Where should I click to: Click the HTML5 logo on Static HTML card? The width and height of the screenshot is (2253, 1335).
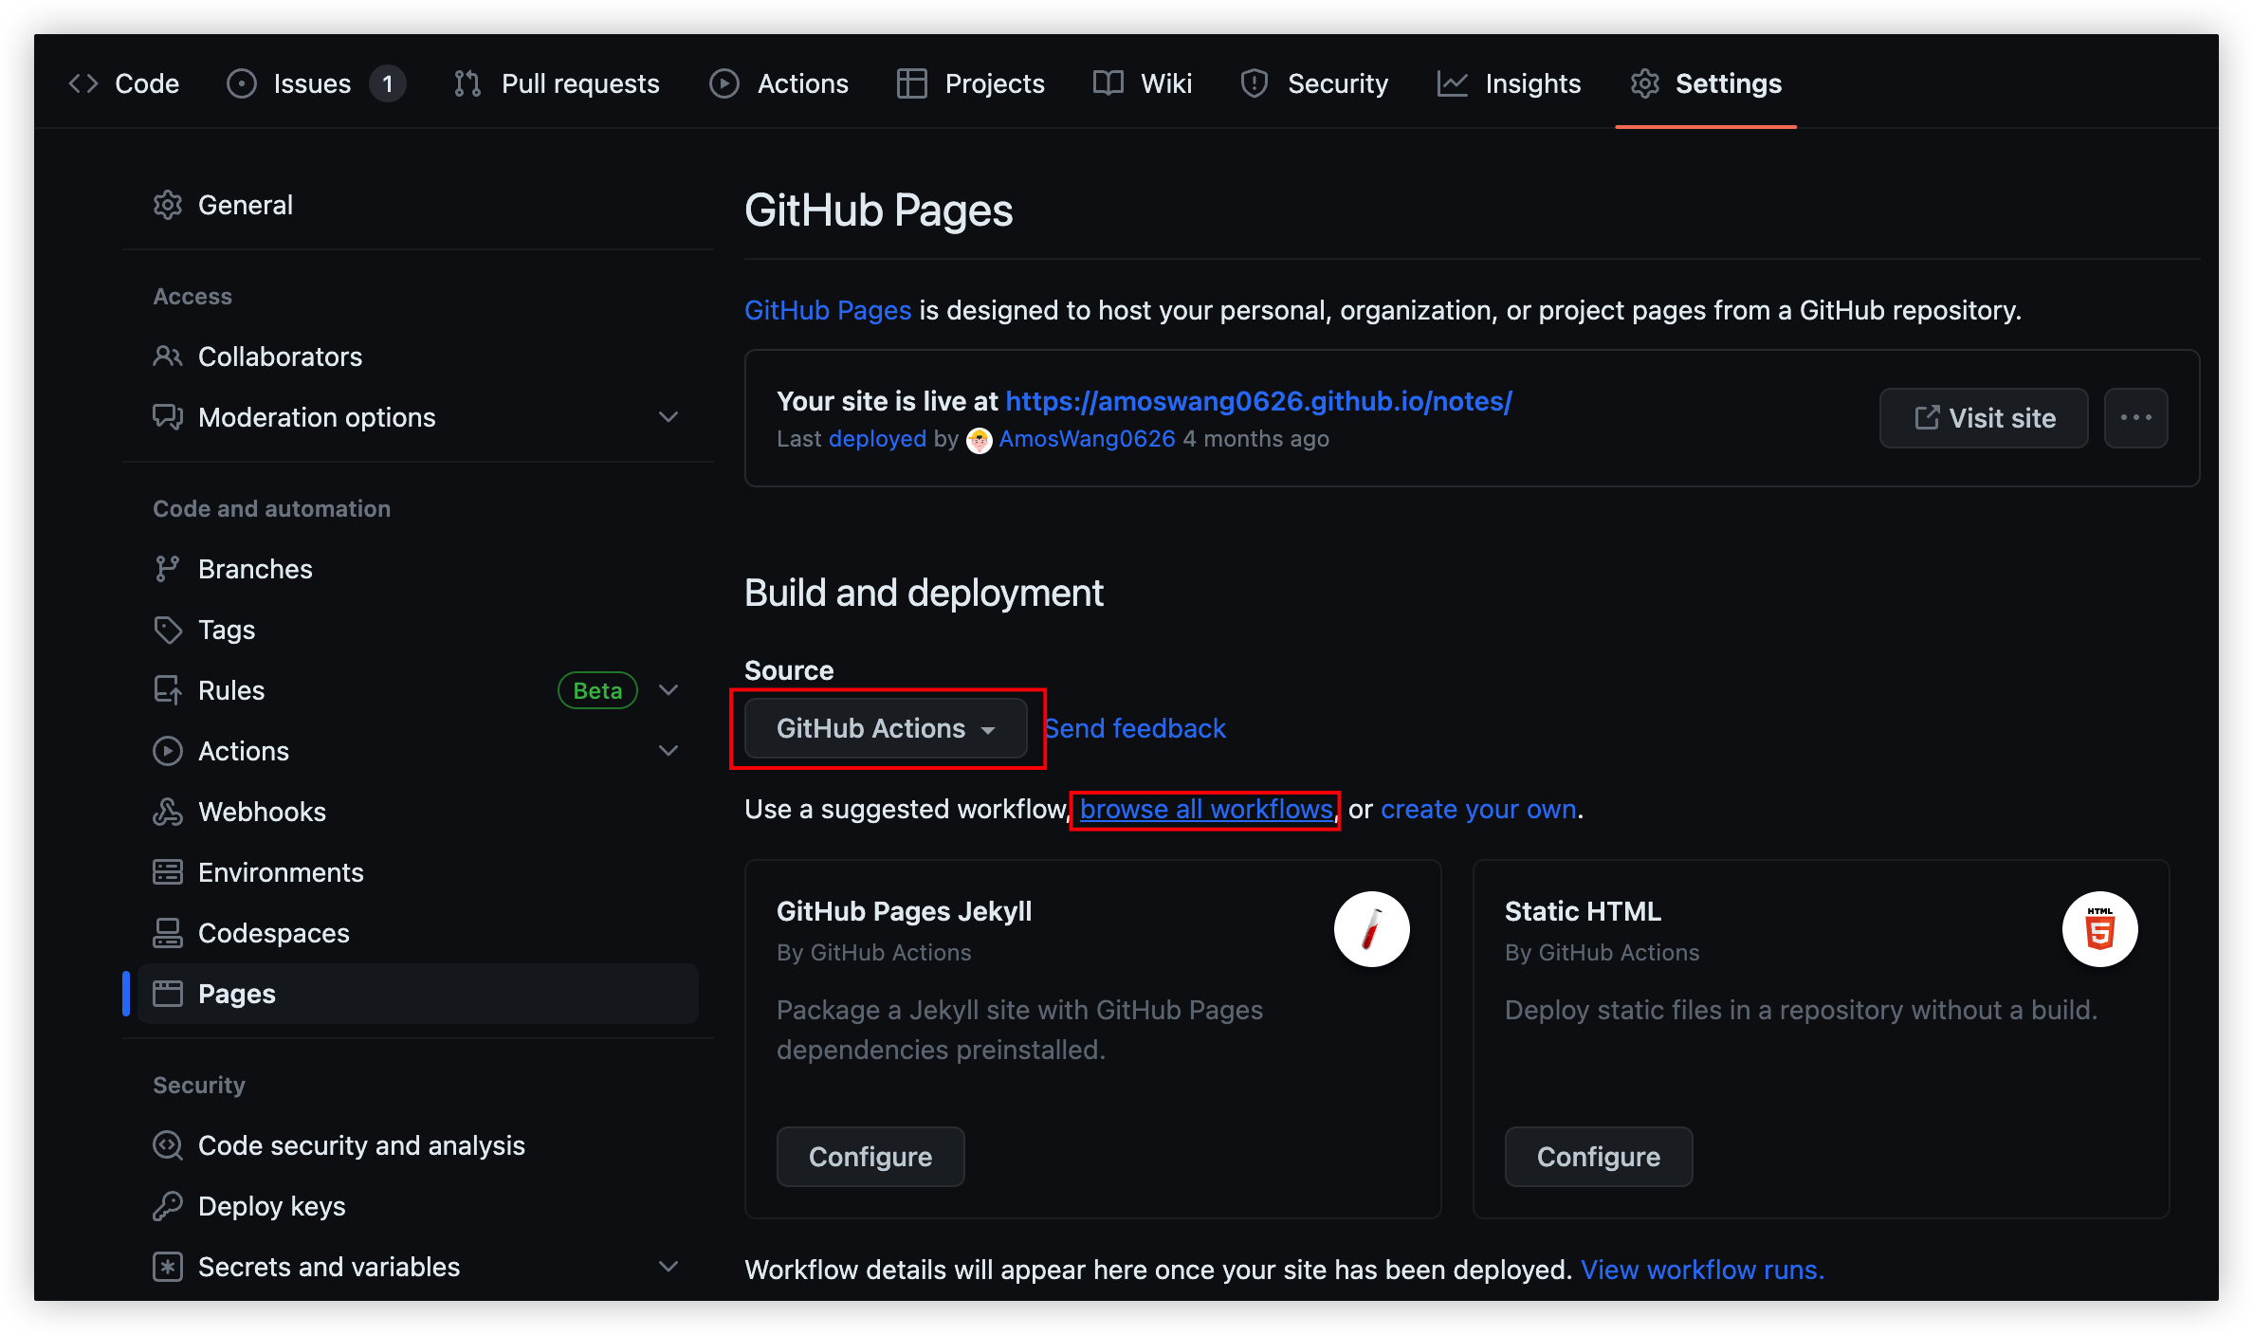(2099, 929)
